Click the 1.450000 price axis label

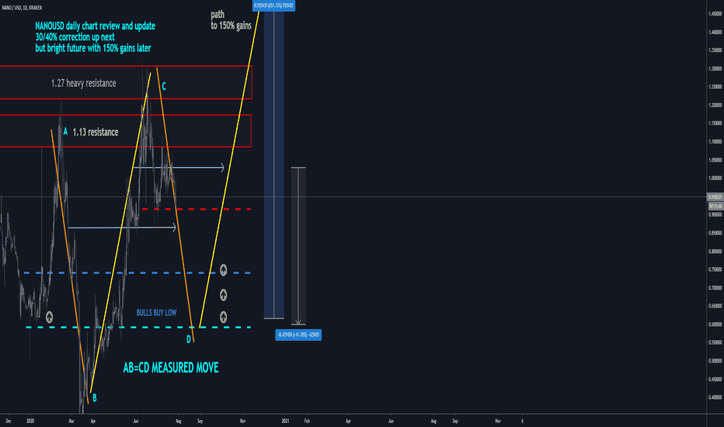(715, 14)
